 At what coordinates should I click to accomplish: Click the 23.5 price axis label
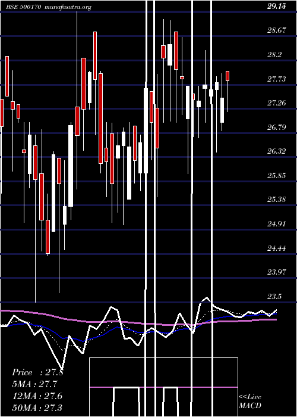tap(274, 296)
